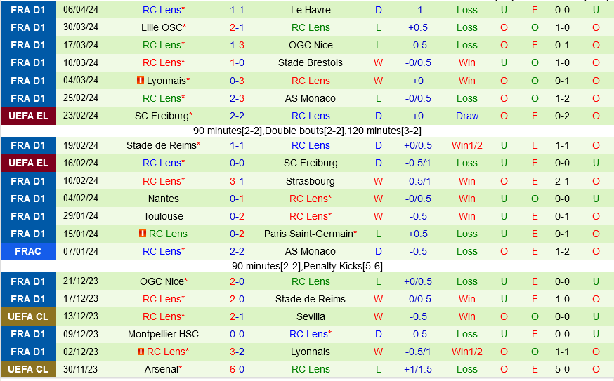Click the red card icon beside Lyonnais
This screenshot has width=614, height=381.
click(x=141, y=81)
